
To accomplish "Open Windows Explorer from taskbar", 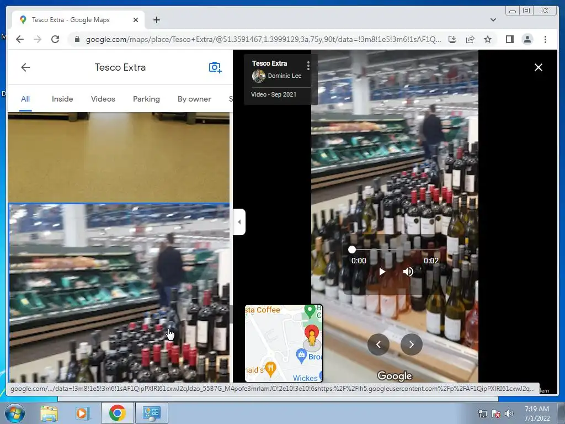I will click(49, 413).
